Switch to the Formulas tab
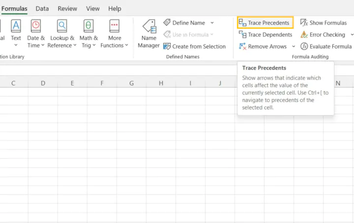Screen dimensions: 354x223 pos(14,8)
